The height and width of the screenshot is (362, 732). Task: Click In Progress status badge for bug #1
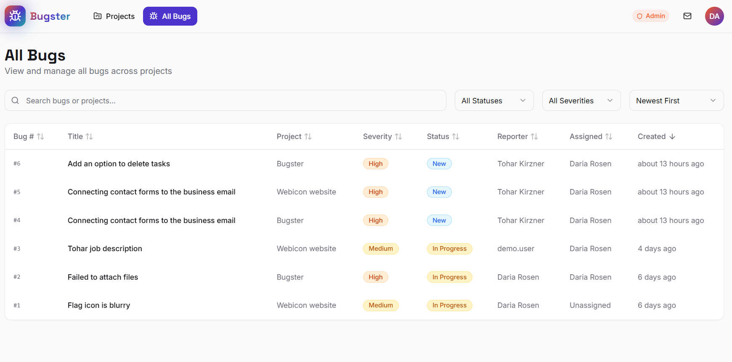tap(449, 305)
